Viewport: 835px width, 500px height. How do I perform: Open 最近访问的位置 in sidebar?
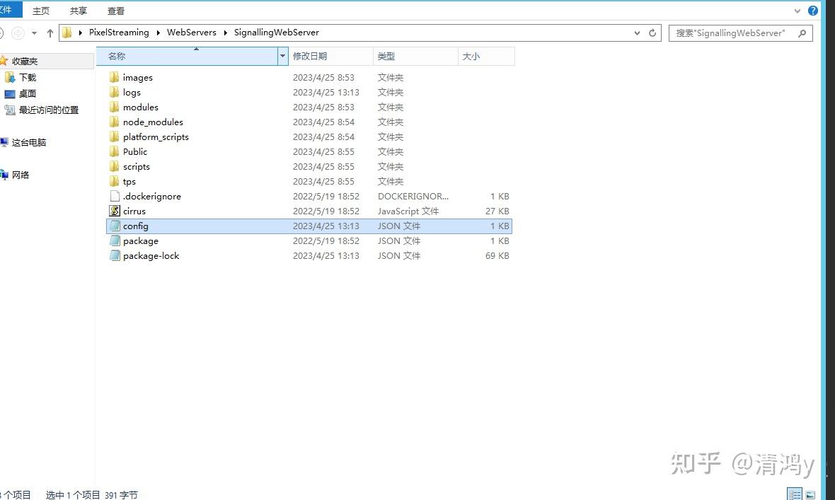coord(42,110)
